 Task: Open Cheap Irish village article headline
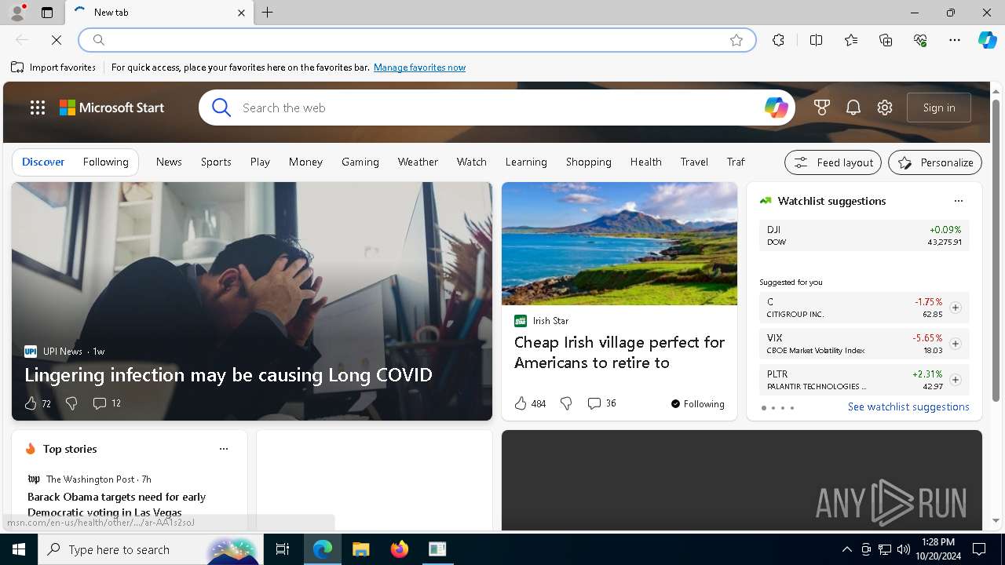click(619, 352)
